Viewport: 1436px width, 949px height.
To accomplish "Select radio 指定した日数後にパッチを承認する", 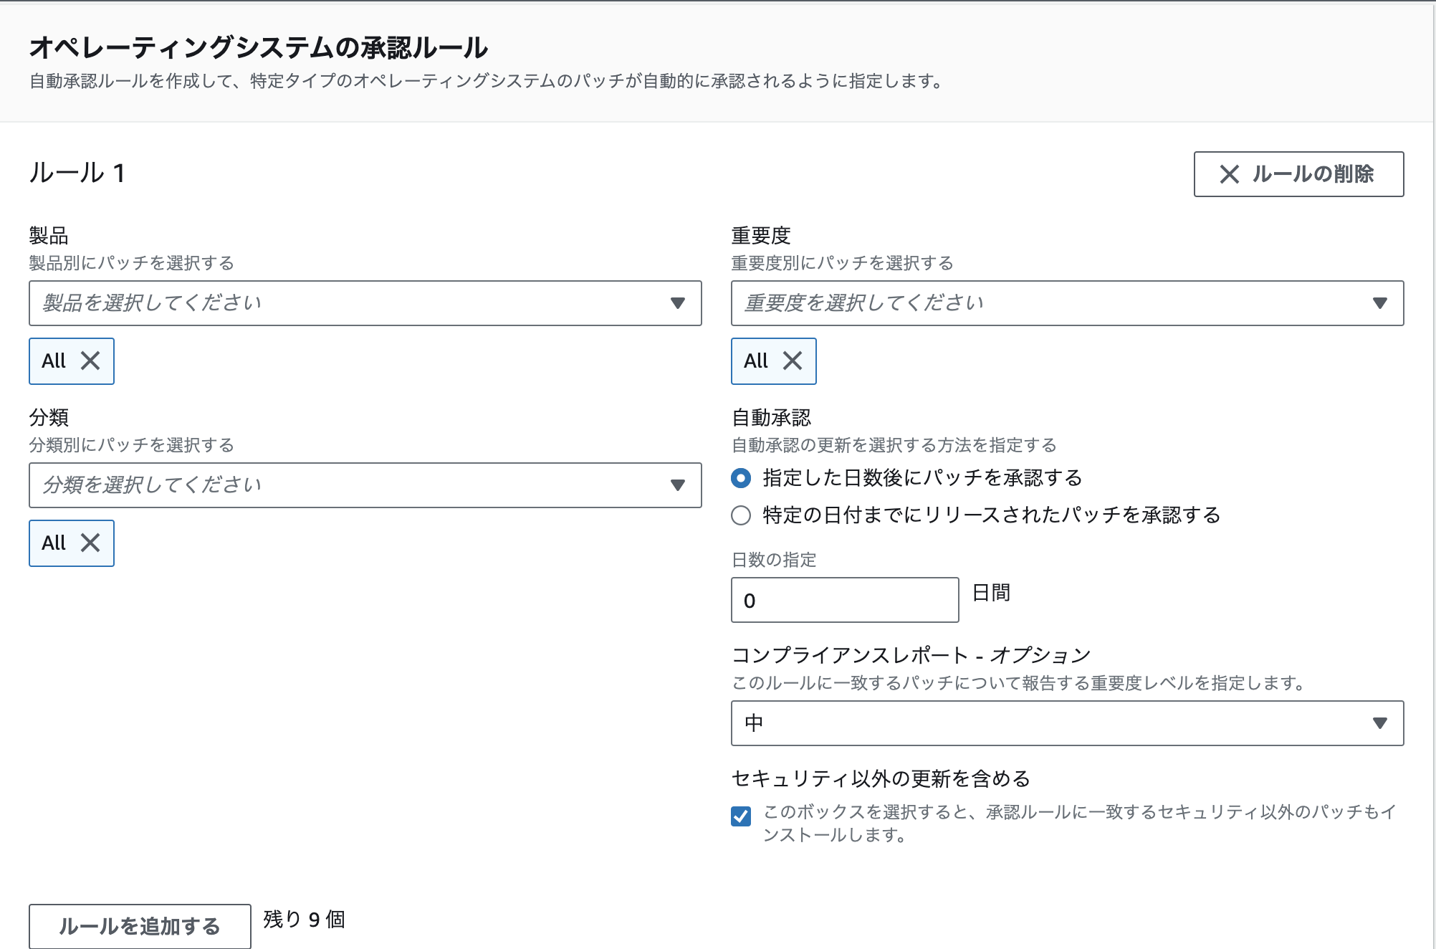I will (x=740, y=478).
